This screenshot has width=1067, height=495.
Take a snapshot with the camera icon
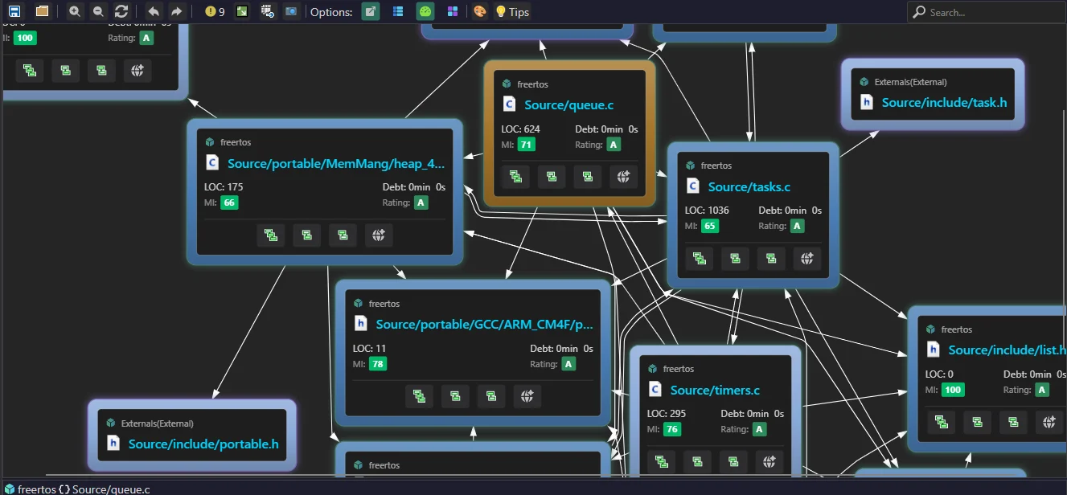pyautogui.click(x=291, y=12)
